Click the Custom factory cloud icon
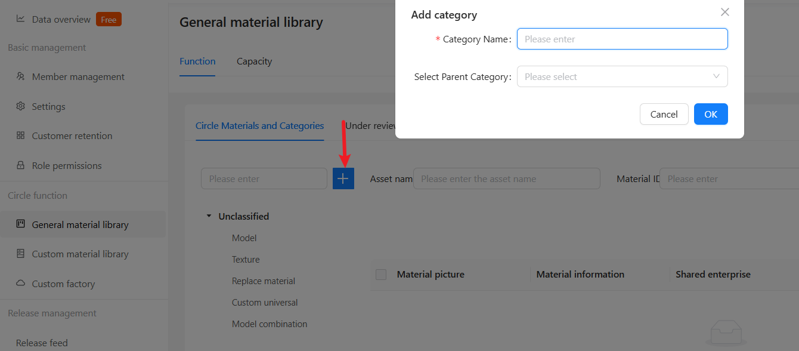 click(20, 284)
